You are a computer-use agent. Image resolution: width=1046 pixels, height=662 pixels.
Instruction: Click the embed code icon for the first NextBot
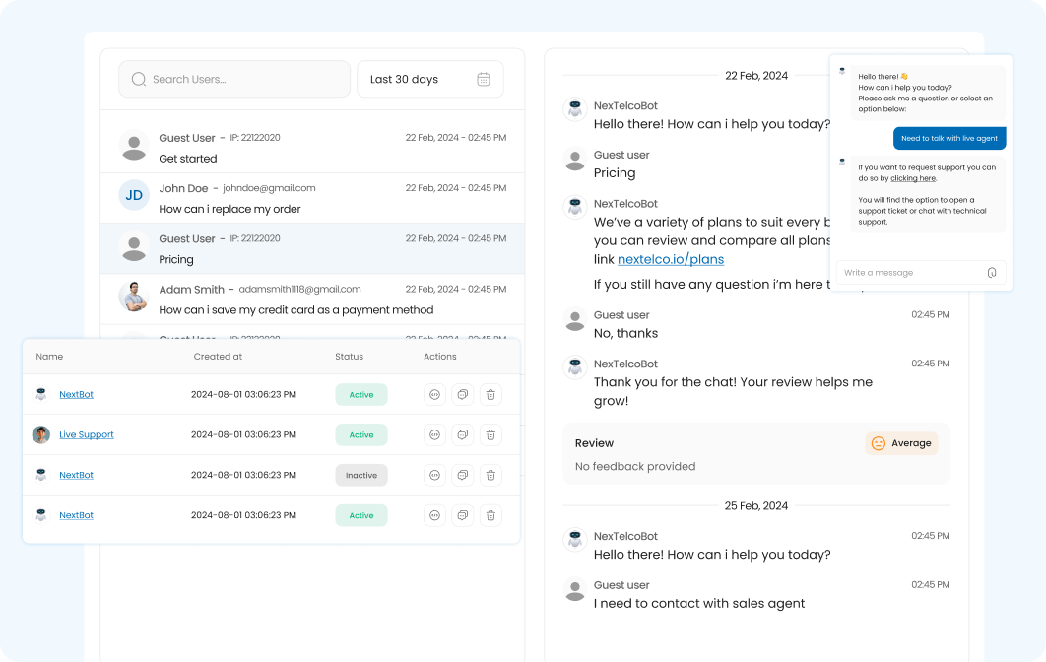434,394
